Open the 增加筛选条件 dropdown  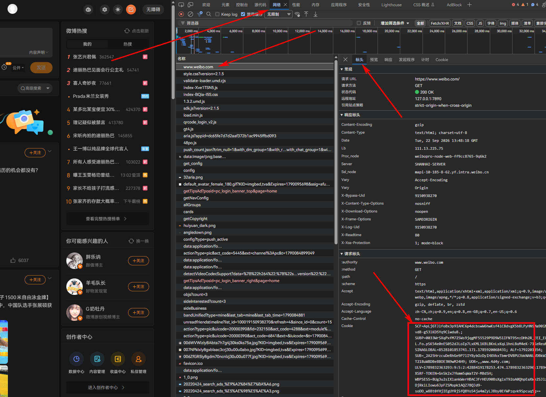pos(395,23)
